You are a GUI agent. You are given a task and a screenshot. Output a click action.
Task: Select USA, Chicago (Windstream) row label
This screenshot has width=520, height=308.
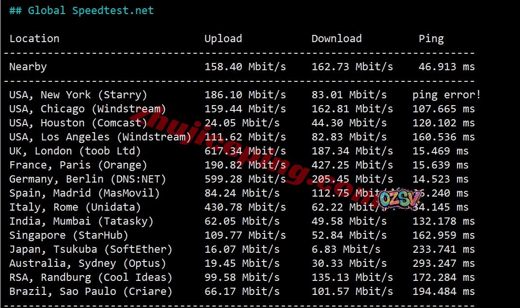coord(88,109)
